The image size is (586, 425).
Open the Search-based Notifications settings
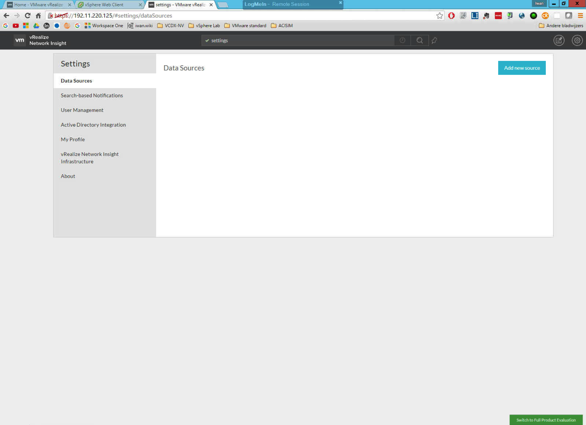92,96
